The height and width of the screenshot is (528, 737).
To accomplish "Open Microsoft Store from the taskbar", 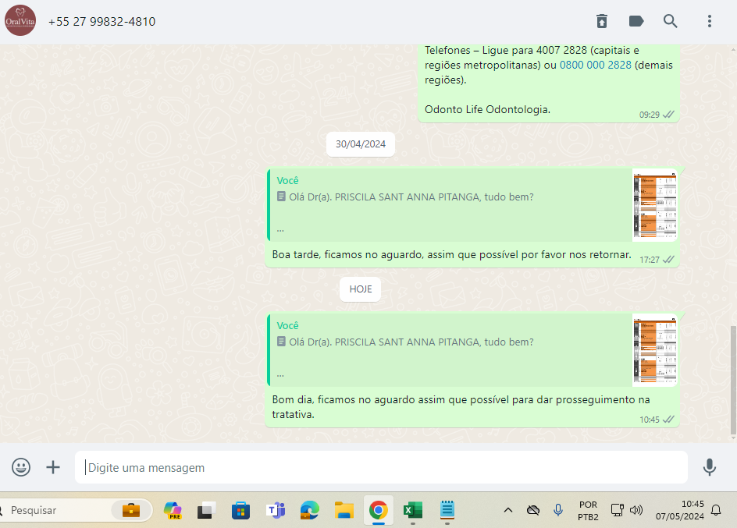I will [x=240, y=510].
